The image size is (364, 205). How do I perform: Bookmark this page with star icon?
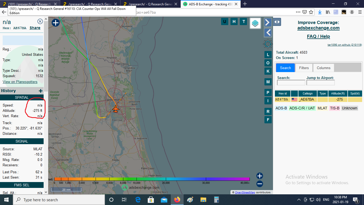[x=311, y=12]
